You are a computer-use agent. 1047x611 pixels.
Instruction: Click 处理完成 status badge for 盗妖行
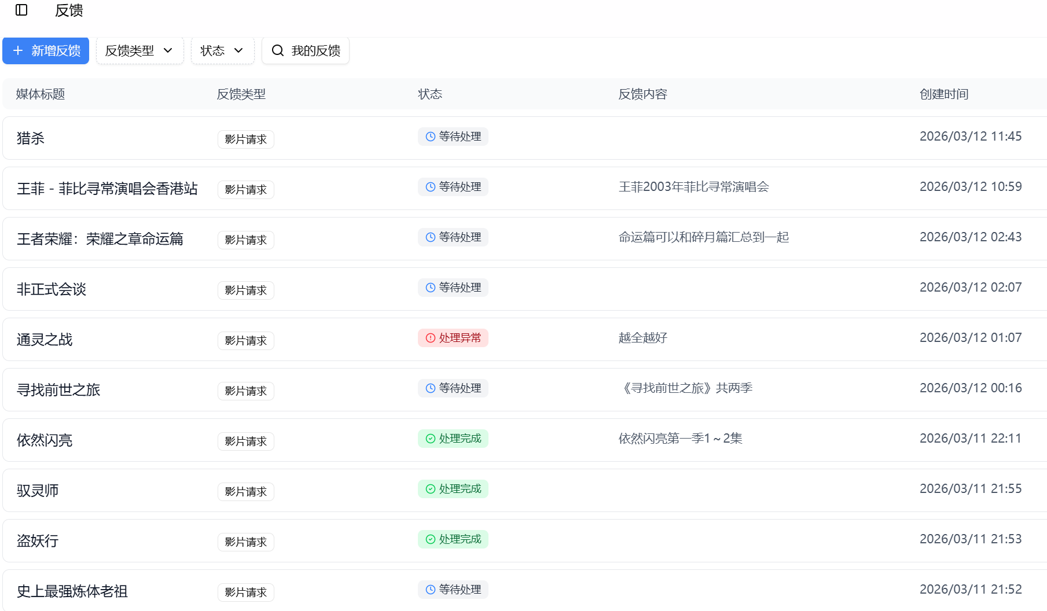453,539
